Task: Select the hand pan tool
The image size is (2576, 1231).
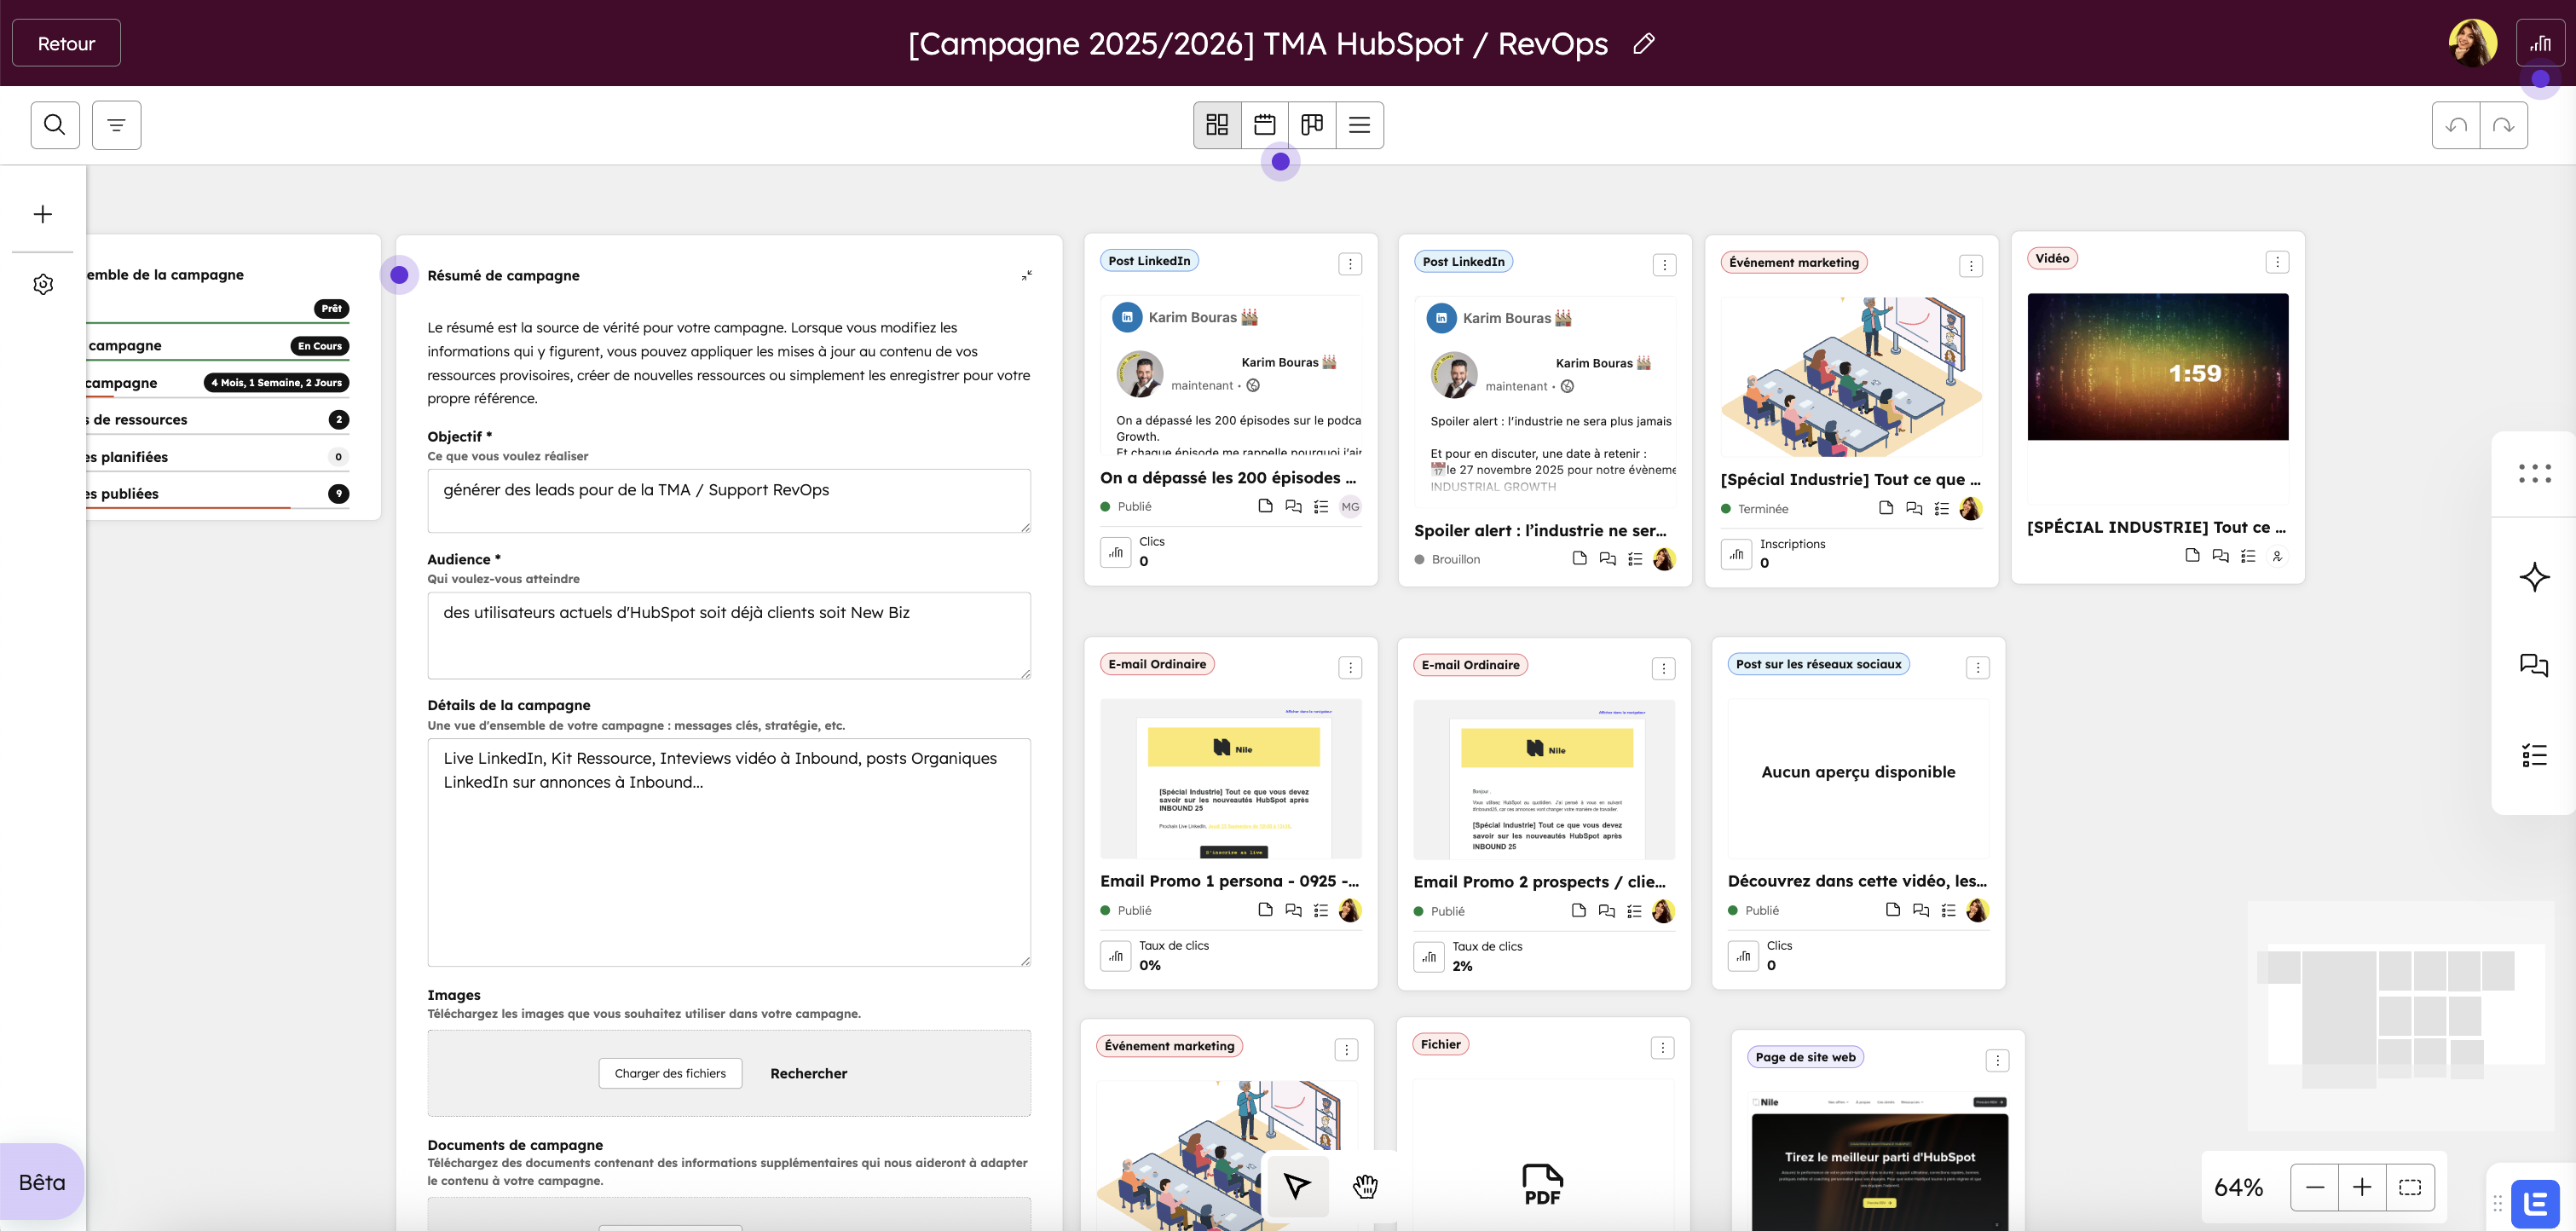Action: pos(1365,1186)
